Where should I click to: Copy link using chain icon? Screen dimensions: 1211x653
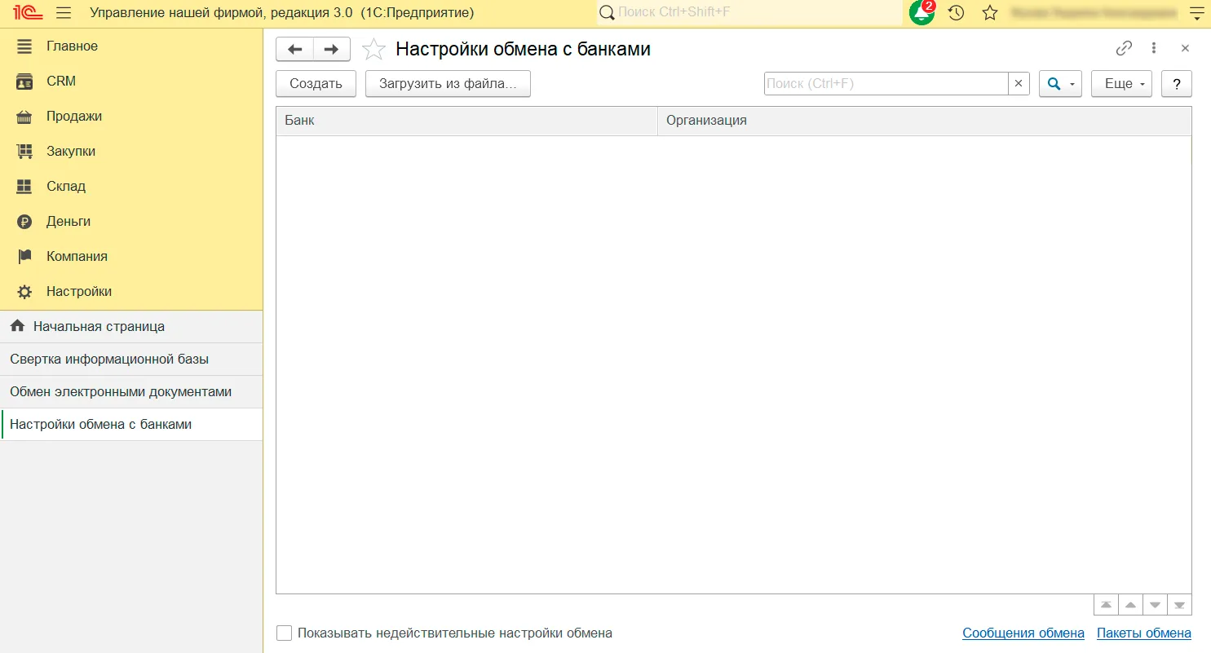click(1124, 48)
